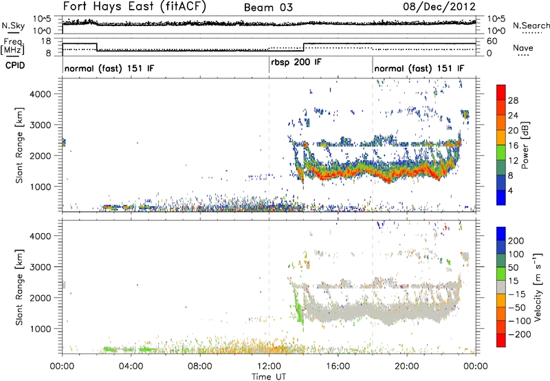Click the '18' tick on the frequency axis

click(x=46, y=41)
